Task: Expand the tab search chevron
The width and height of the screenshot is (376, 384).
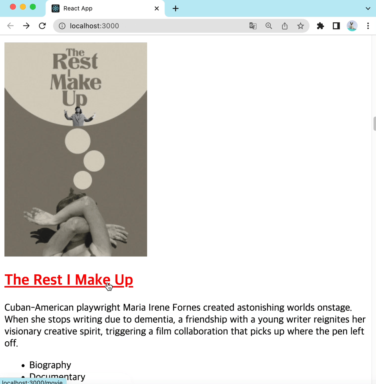Action: (368, 9)
